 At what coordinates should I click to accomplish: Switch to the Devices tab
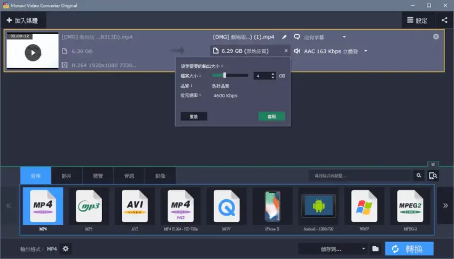click(x=98, y=176)
